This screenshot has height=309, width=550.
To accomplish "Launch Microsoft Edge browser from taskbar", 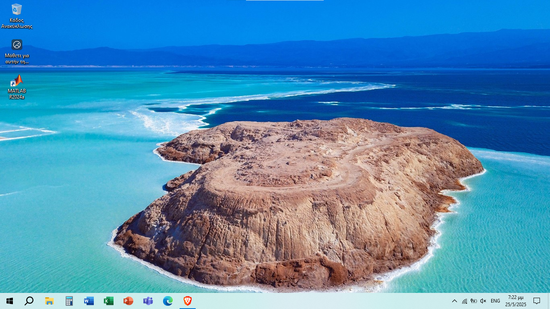I will (x=167, y=301).
